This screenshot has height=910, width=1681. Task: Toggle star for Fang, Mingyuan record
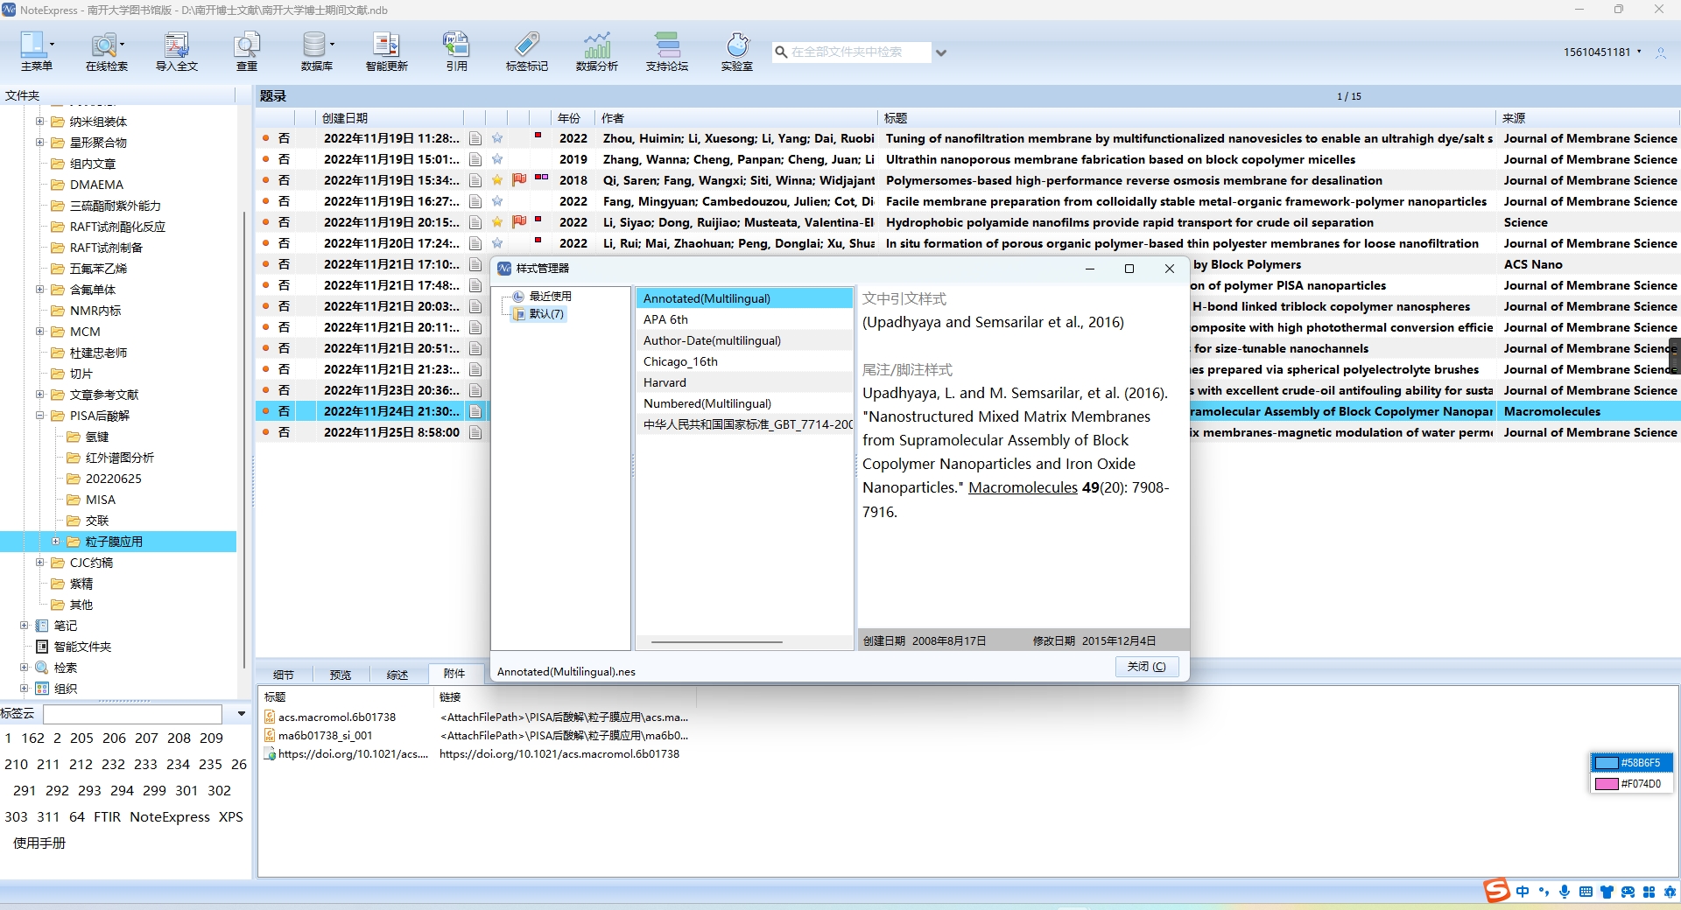click(497, 201)
